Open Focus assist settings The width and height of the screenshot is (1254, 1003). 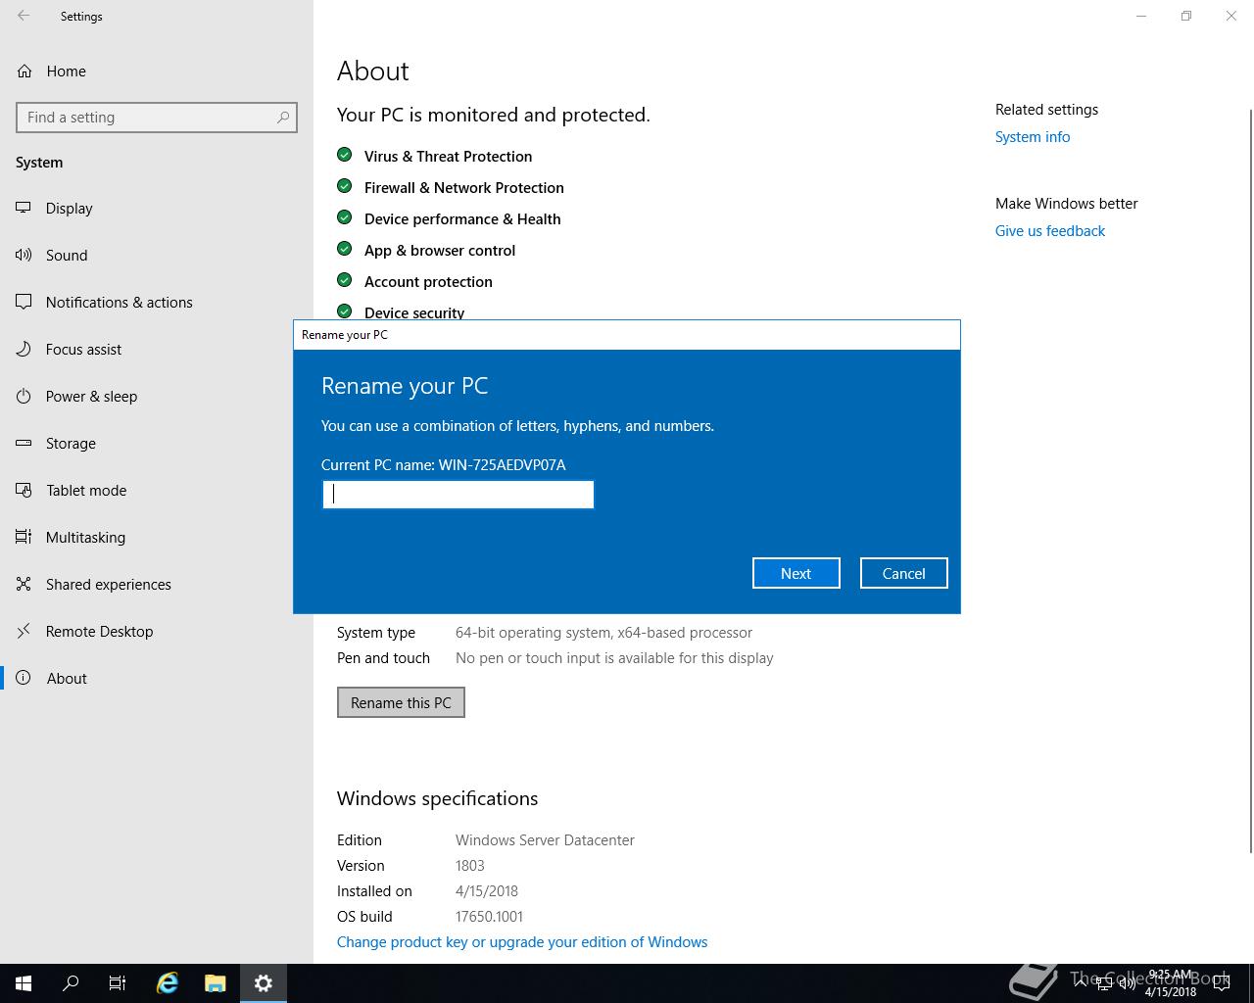click(157, 349)
